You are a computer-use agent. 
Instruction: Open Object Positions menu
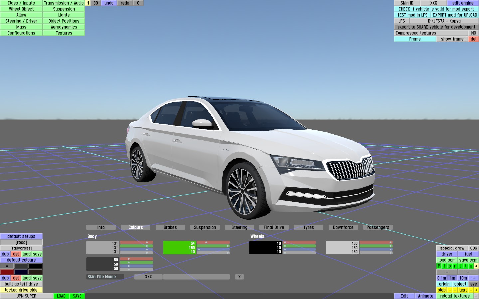[x=64, y=21]
